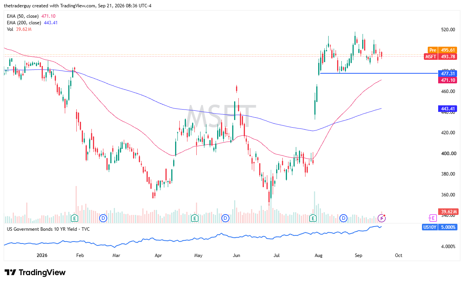Click the 520.00 price axis value
464x284 pixels.
tap(448, 29)
